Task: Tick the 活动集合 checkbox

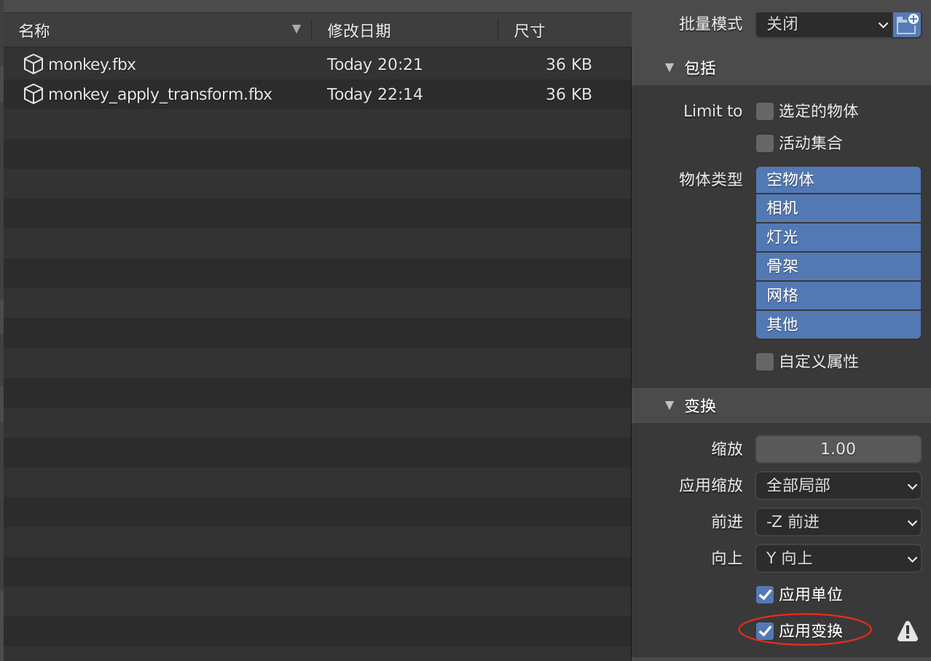Action: pyautogui.click(x=764, y=143)
